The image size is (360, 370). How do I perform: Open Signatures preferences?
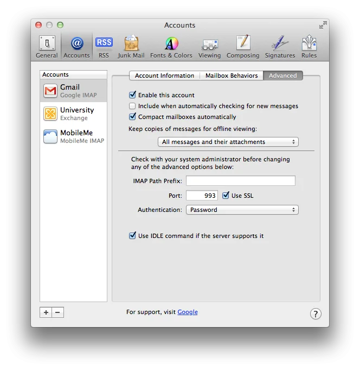coord(280,47)
